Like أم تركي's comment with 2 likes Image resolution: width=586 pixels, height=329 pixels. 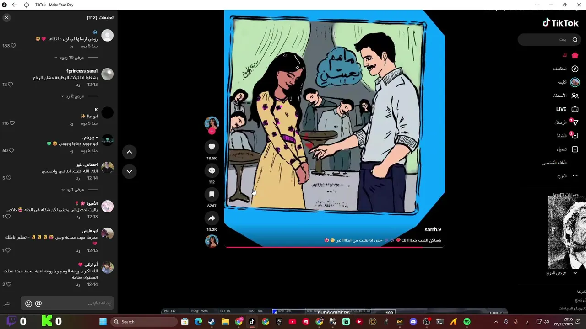(x=8, y=284)
